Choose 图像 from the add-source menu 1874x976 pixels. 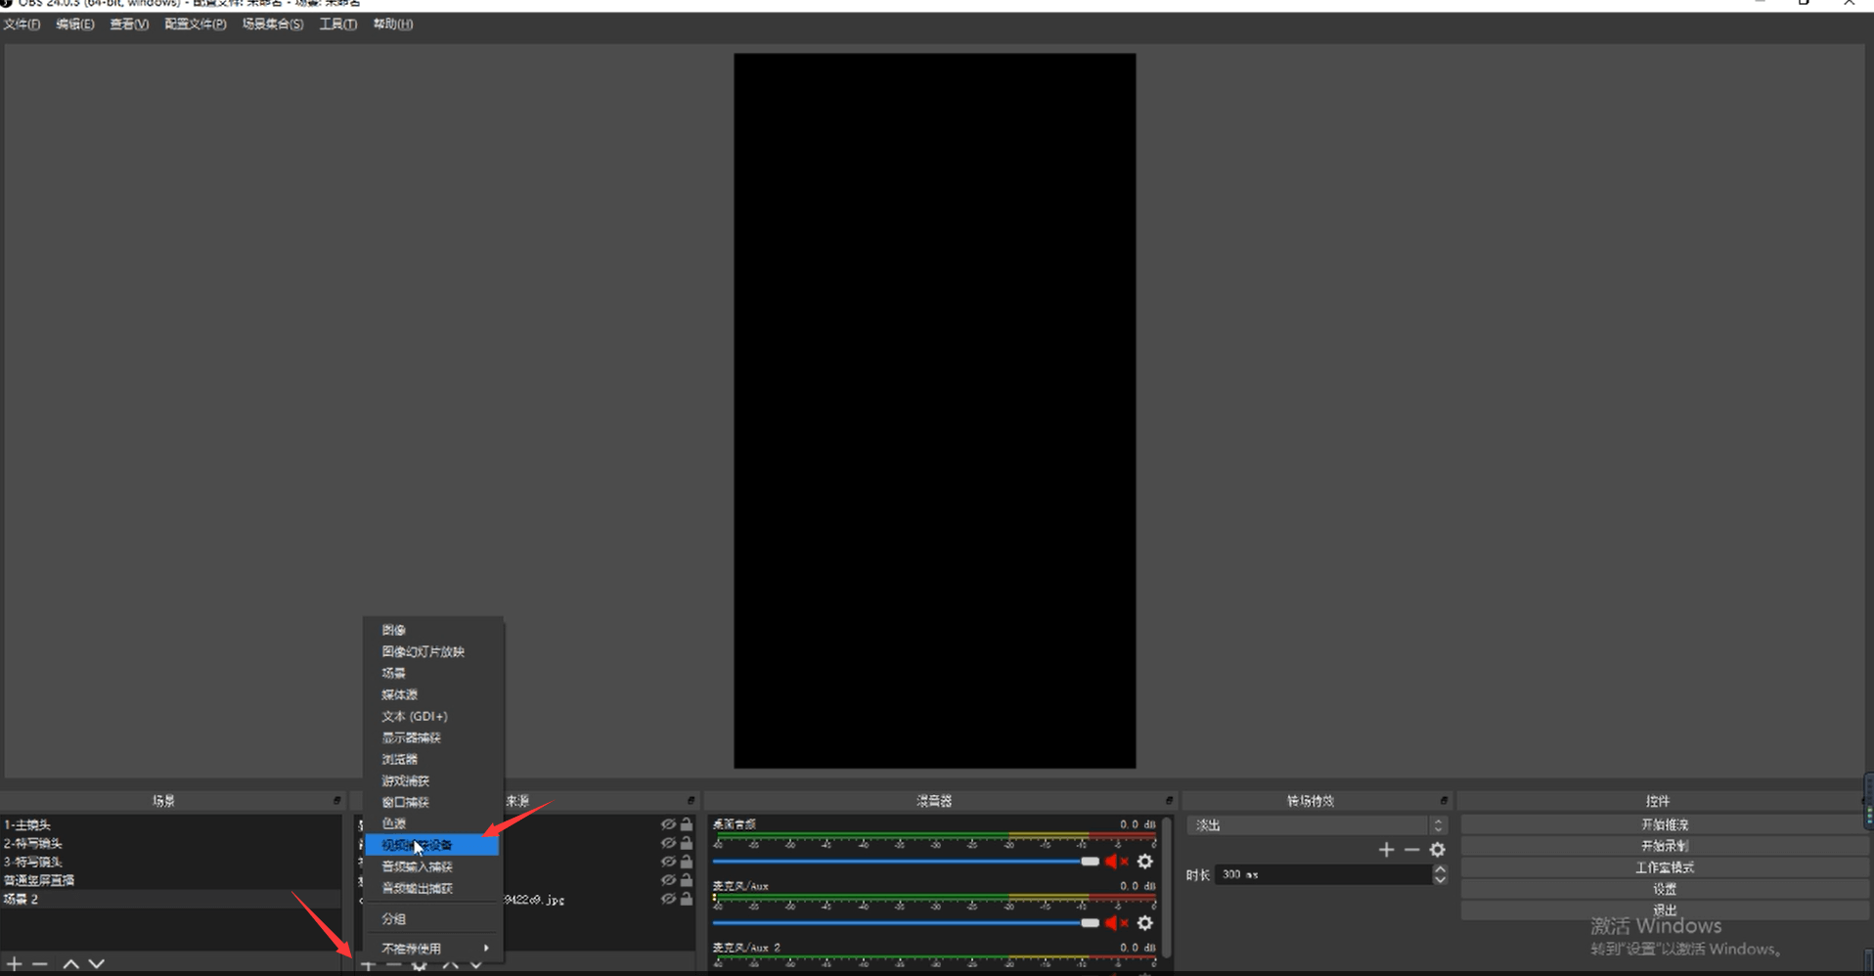432,630
